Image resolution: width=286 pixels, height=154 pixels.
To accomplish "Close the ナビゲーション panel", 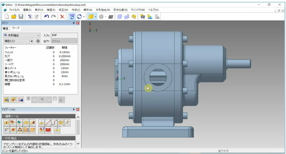I will point(78,110).
